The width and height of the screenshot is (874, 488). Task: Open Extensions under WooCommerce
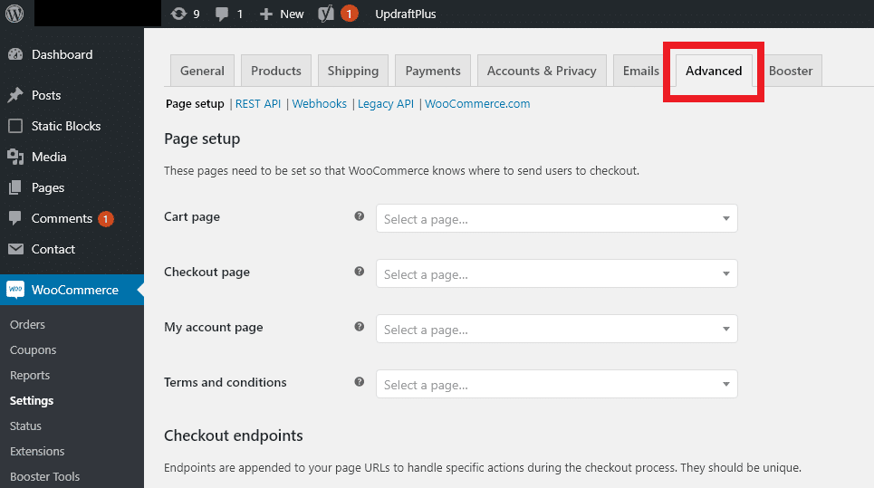37,451
